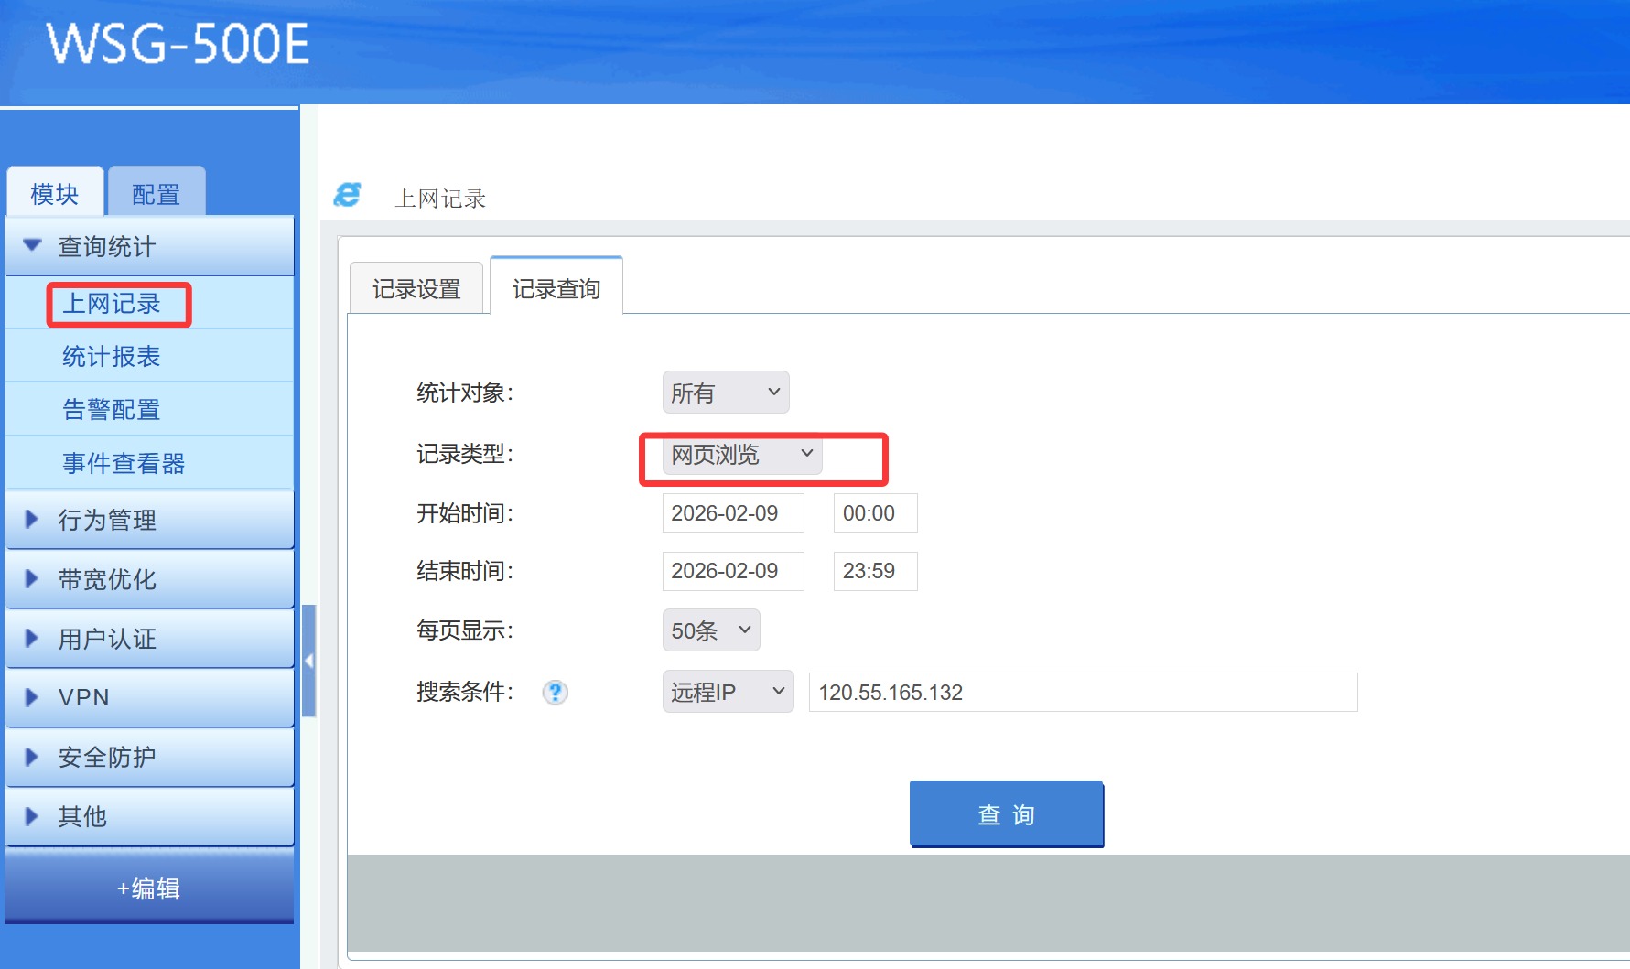The image size is (1630, 969).
Task: Open the 远程IP search condition dropdown
Action: pyautogui.click(x=727, y=693)
